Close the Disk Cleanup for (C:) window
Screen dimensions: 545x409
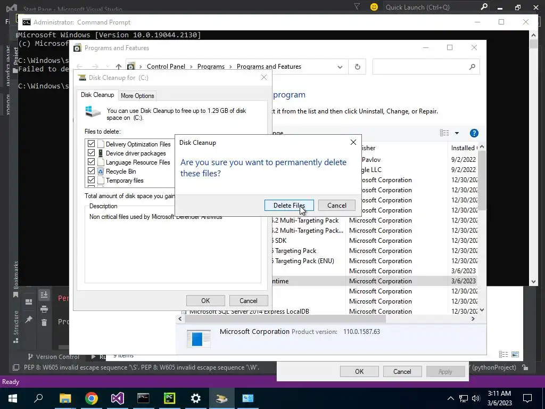click(264, 77)
